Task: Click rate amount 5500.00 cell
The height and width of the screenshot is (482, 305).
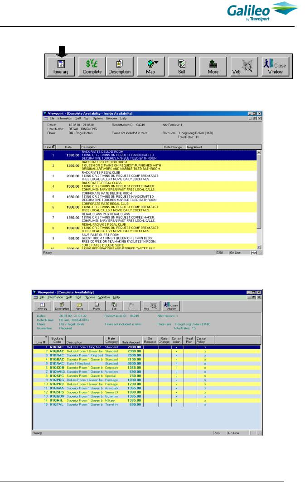Action: 134,363
